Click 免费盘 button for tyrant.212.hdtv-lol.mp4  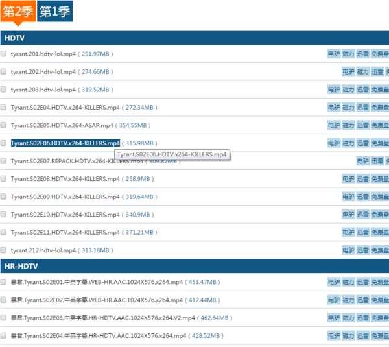click(380, 250)
